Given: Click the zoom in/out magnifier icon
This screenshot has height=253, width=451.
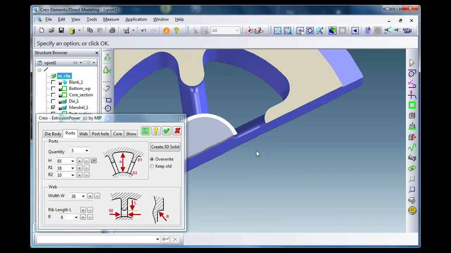Looking at the screenshot, I should click(320, 31).
